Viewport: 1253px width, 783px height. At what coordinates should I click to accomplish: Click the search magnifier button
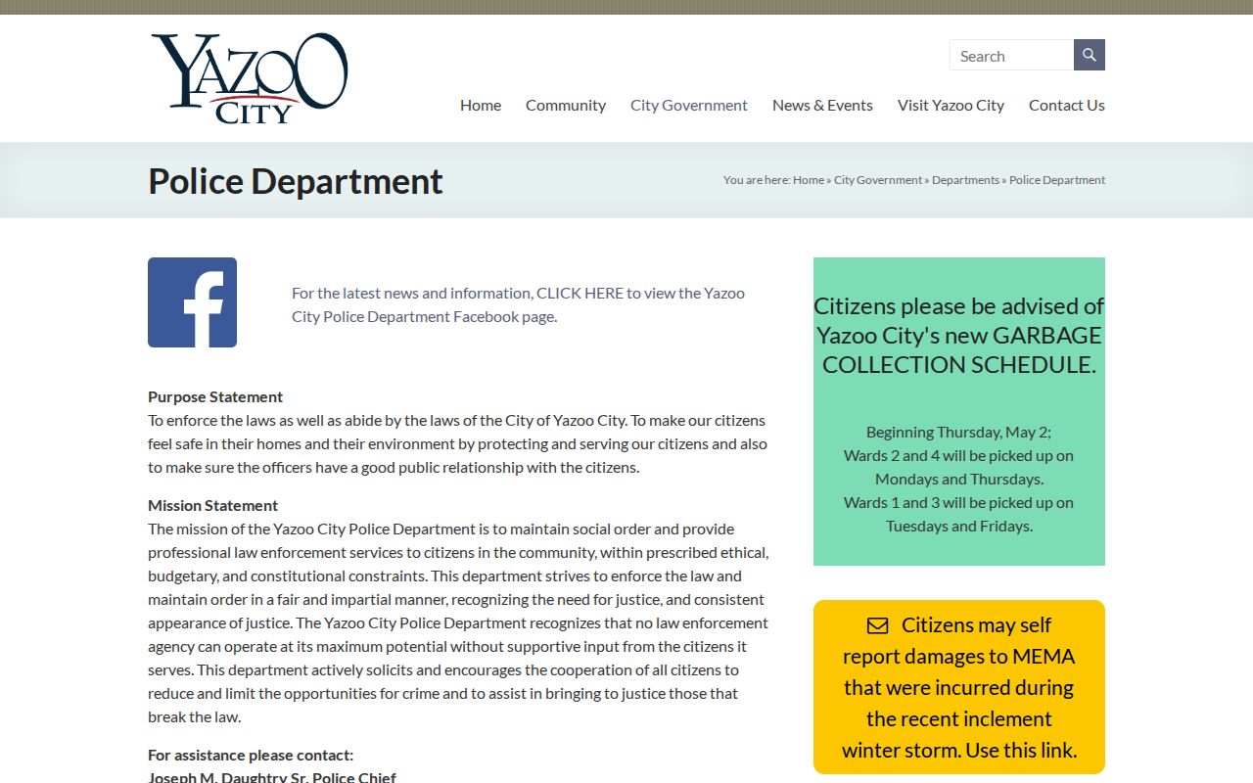tap(1090, 55)
